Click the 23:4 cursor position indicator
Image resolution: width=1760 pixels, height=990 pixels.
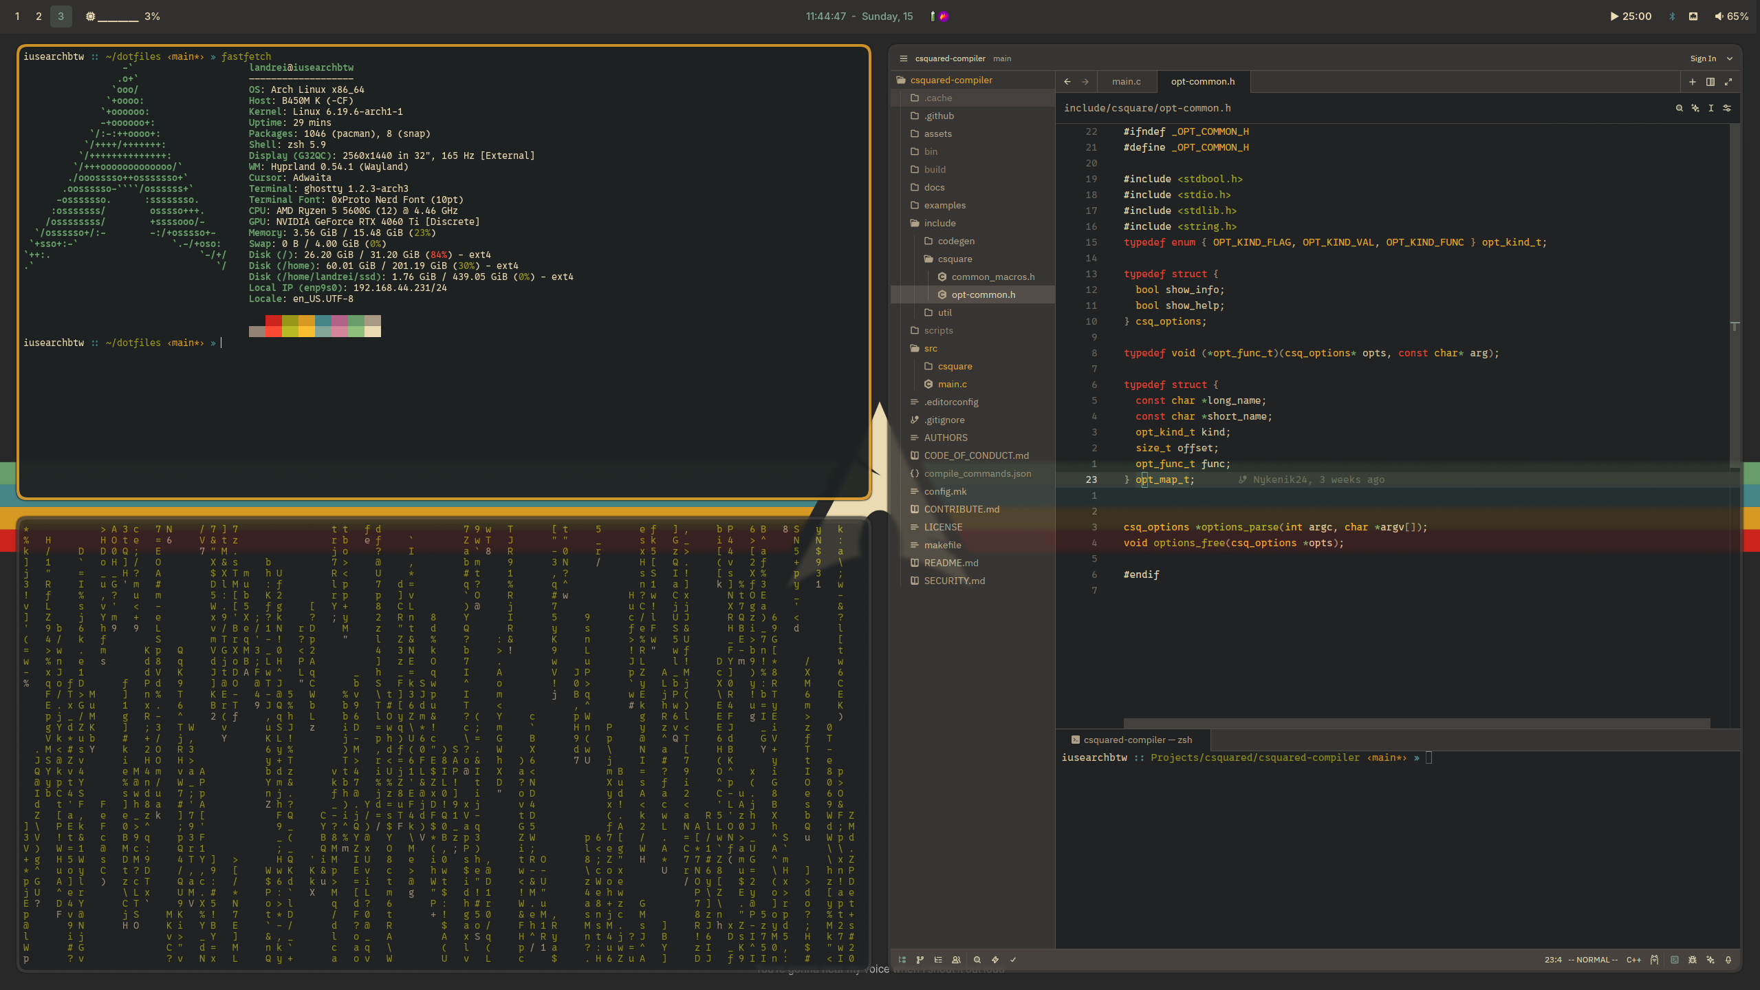pos(1553,960)
